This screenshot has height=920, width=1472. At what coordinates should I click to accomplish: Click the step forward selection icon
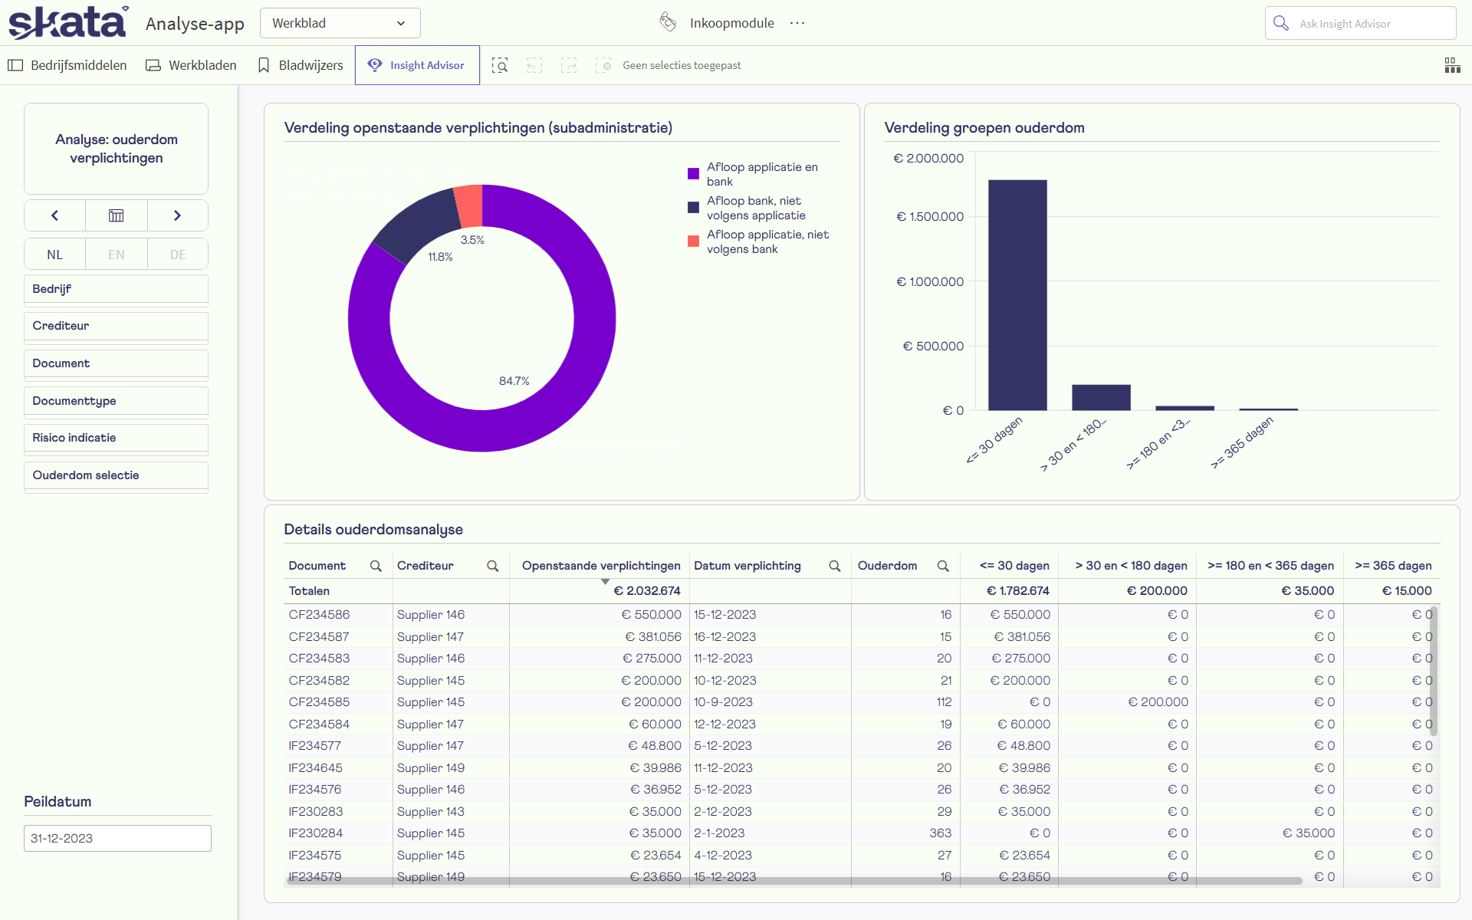[569, 65]
